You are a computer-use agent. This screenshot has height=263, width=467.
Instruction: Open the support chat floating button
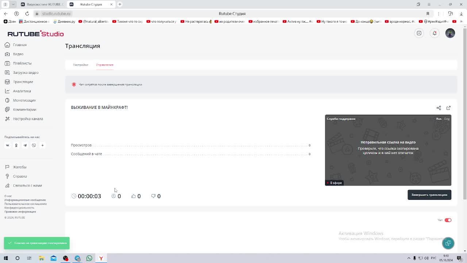tap(448, 243)
